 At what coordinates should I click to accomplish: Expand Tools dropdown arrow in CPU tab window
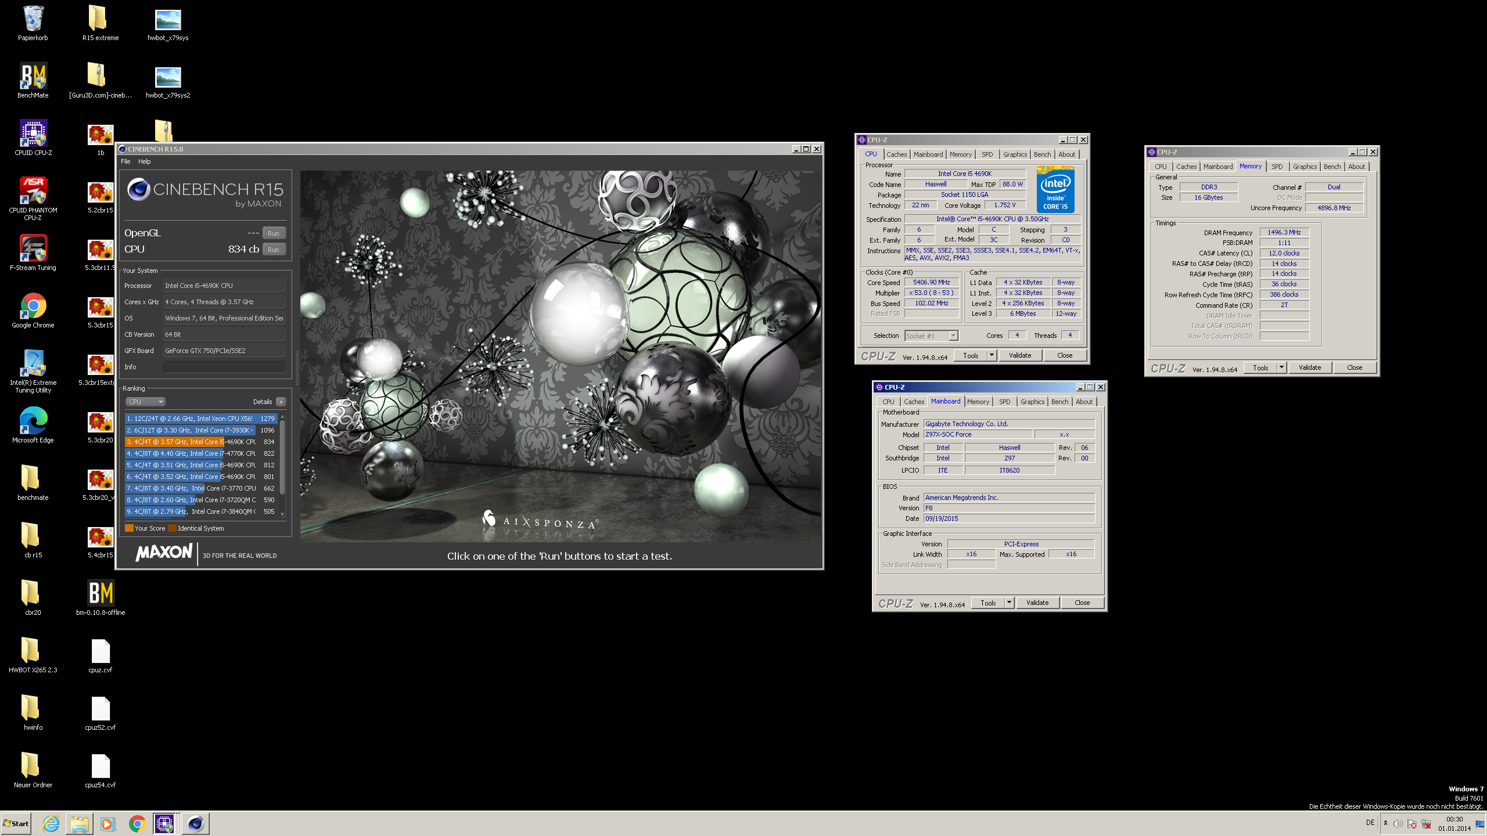coord(992,355)
